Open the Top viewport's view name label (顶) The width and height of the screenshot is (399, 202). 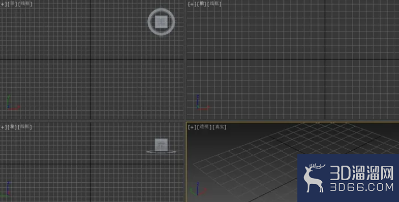tap(12, 4)
